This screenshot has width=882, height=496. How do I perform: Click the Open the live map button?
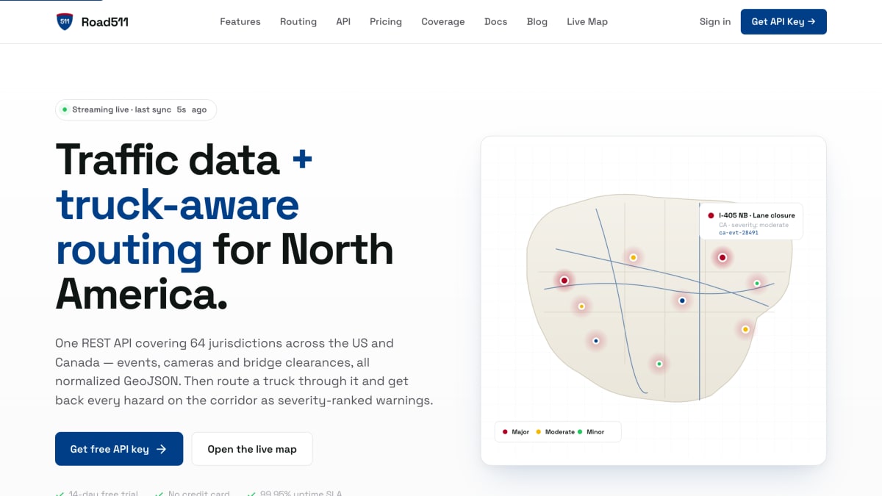click(252, 449)
